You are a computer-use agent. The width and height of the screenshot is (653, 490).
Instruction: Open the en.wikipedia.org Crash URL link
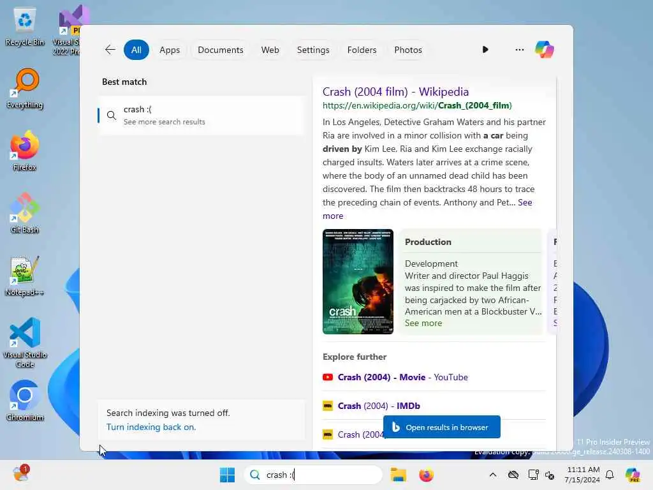[417, 105]
